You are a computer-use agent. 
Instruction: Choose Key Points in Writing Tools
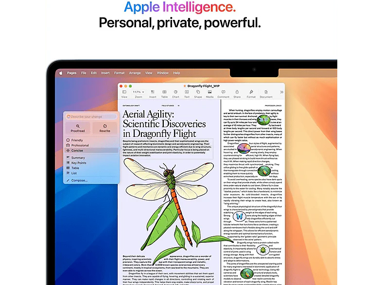point(91,163)
